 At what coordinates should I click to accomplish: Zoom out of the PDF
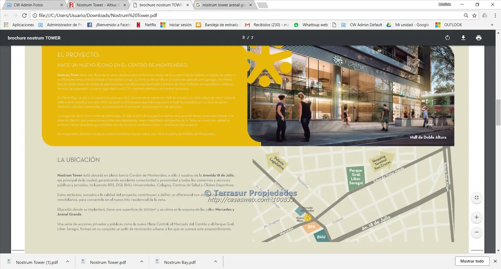pos(476,232)
